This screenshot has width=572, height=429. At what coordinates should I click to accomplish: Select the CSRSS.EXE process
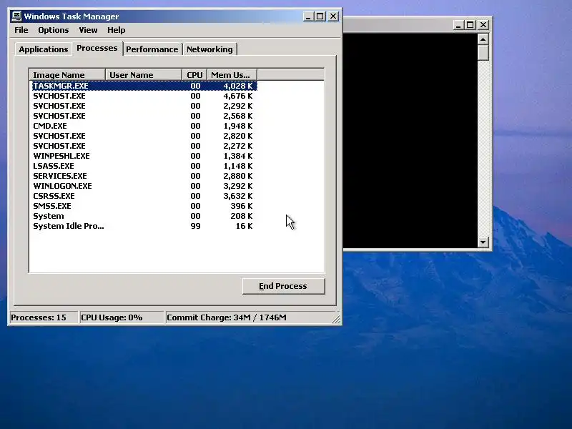(x=144, y=196)
